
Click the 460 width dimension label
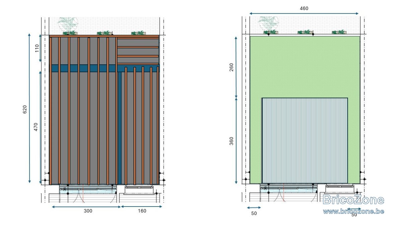point(304,8)
